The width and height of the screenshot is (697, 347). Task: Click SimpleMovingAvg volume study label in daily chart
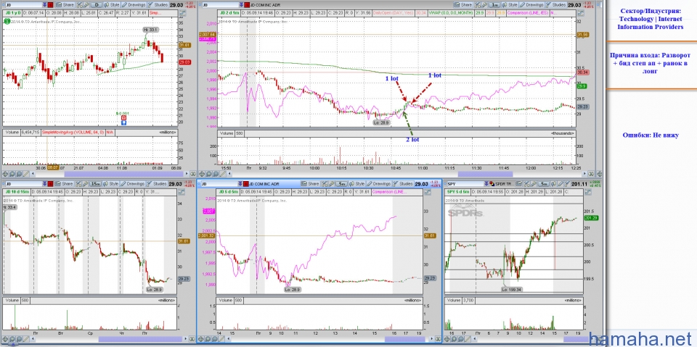pos(73,133)
